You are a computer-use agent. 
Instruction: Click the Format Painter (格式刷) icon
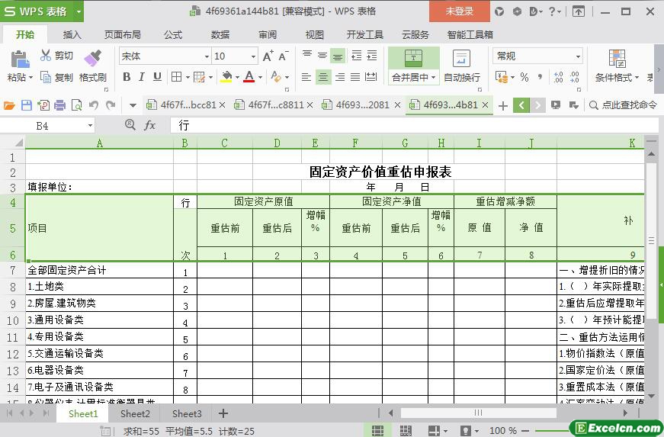click(92, 59)
